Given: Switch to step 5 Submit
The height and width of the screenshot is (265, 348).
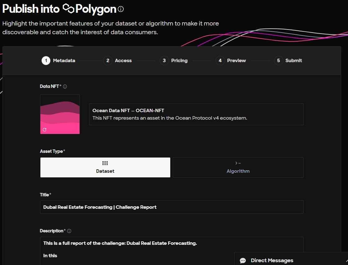Looking at the screenshot, I should [288, 61].
